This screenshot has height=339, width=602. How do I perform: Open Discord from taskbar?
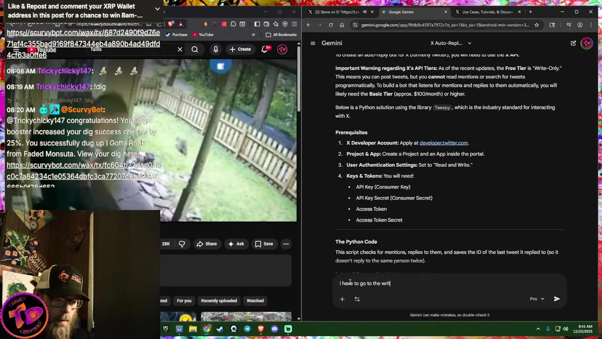[x=275, y=329]
